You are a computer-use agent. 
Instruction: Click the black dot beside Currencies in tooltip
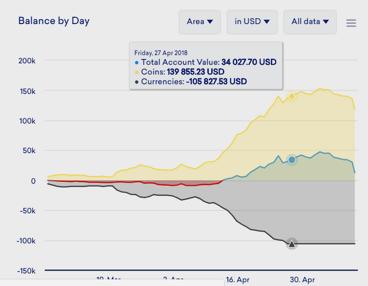click(137, 82)
